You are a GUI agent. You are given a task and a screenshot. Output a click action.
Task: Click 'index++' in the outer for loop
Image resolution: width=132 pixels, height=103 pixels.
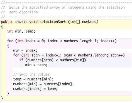click(107, 41)
